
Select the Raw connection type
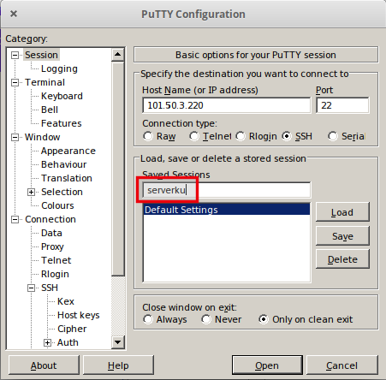(148, 136)
